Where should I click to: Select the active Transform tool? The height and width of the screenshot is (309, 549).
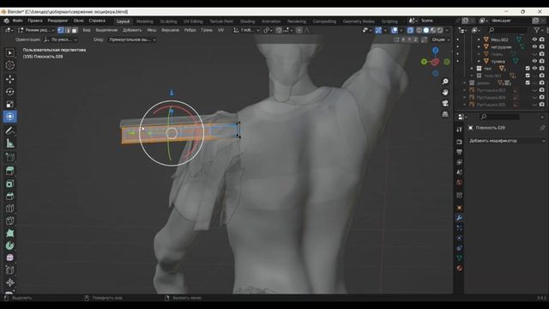9,117
